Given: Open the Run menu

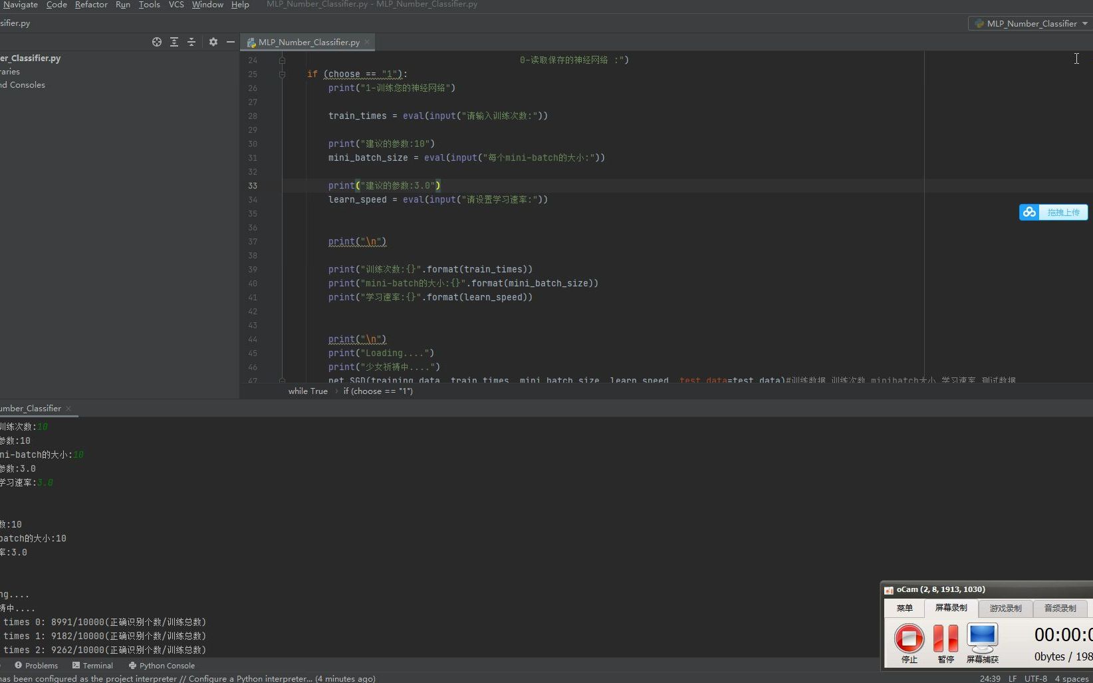Looking at the screenshot, I should point(122,5).
